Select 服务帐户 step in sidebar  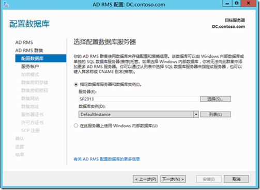pos(30,67)
